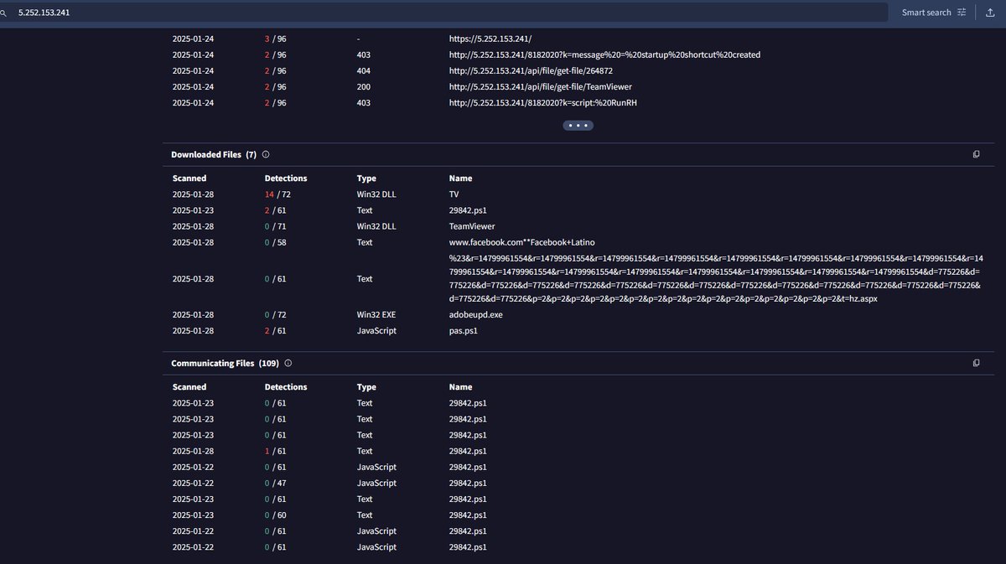Viewport: 1006px width, 564px height.
Task: Open 29842.ps1 in the 0 / 47 row
Action: coord(468,483)
